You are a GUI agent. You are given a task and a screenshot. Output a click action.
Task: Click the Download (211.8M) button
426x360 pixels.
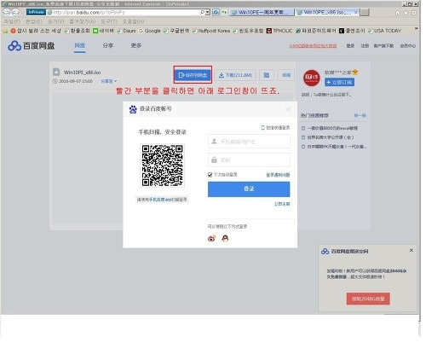(236, 75)
